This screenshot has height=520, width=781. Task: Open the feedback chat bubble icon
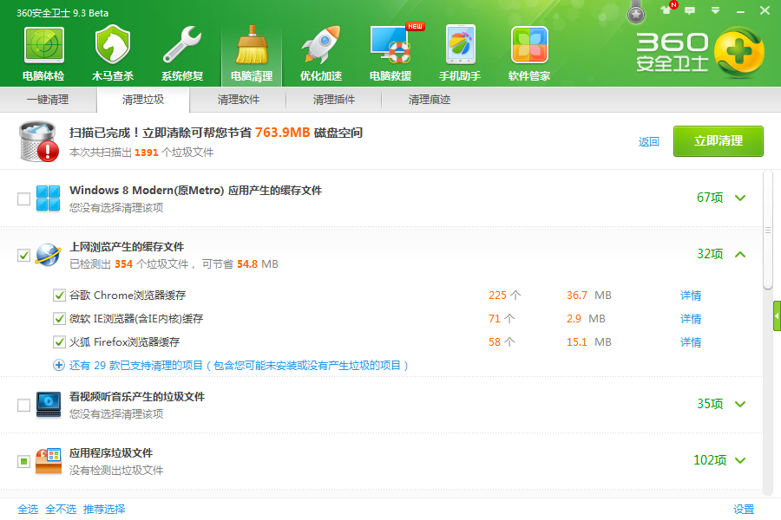click(x=690, y=10)
